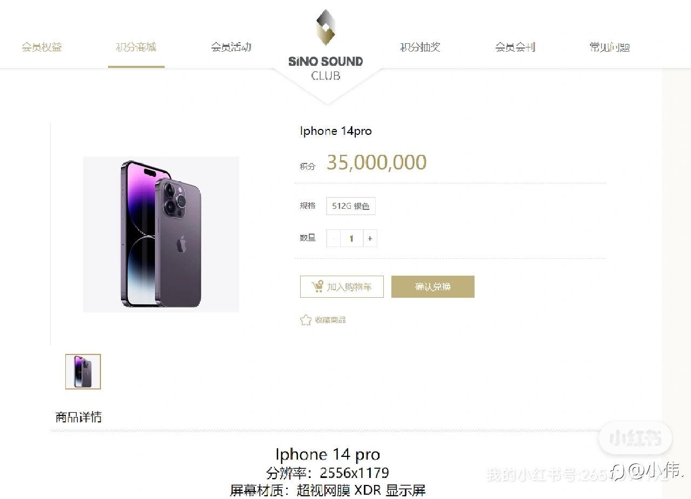
Task: Select the iPhone thumbnail below main image
Action: click(x=83, y=372)
